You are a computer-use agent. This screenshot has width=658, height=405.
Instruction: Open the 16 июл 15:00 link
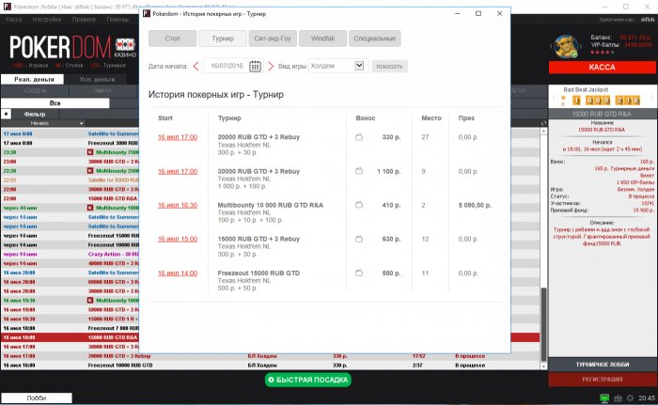[178, 240]
